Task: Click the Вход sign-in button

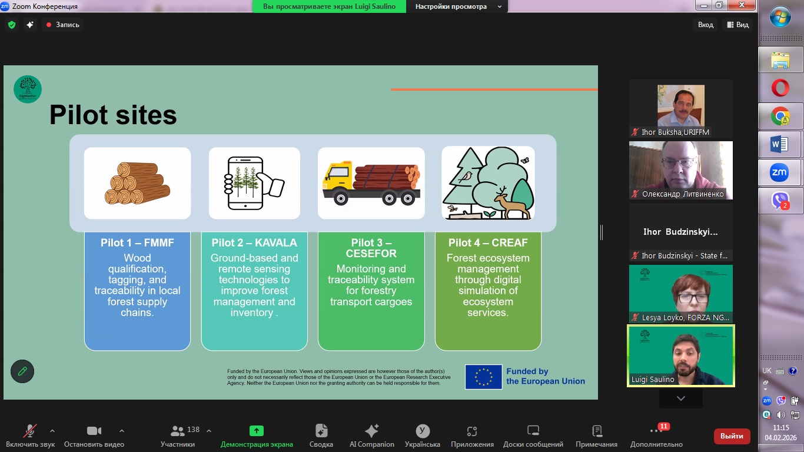Action: click(x=705, y=25)
